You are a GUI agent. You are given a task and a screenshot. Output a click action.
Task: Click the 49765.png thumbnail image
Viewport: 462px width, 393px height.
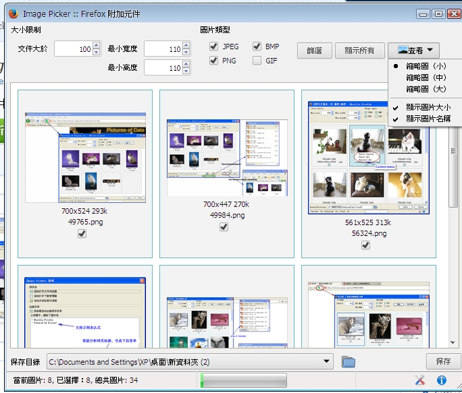click(x=86, y=157)
